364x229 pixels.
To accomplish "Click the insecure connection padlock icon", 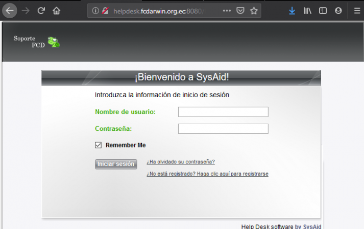I will tap(105, 11).
